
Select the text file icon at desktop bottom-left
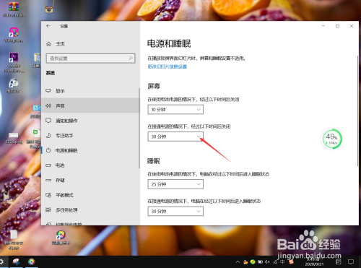point(14,240)
